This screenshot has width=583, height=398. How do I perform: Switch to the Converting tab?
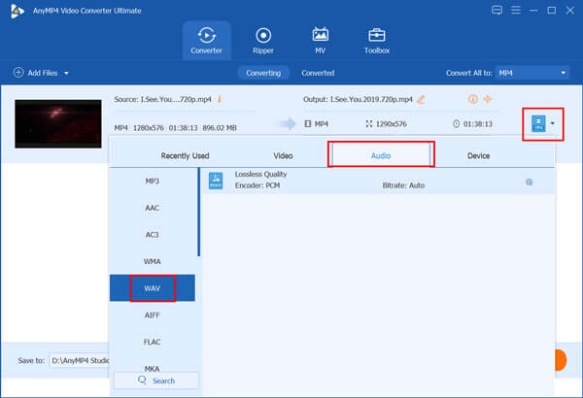[263, 73]
